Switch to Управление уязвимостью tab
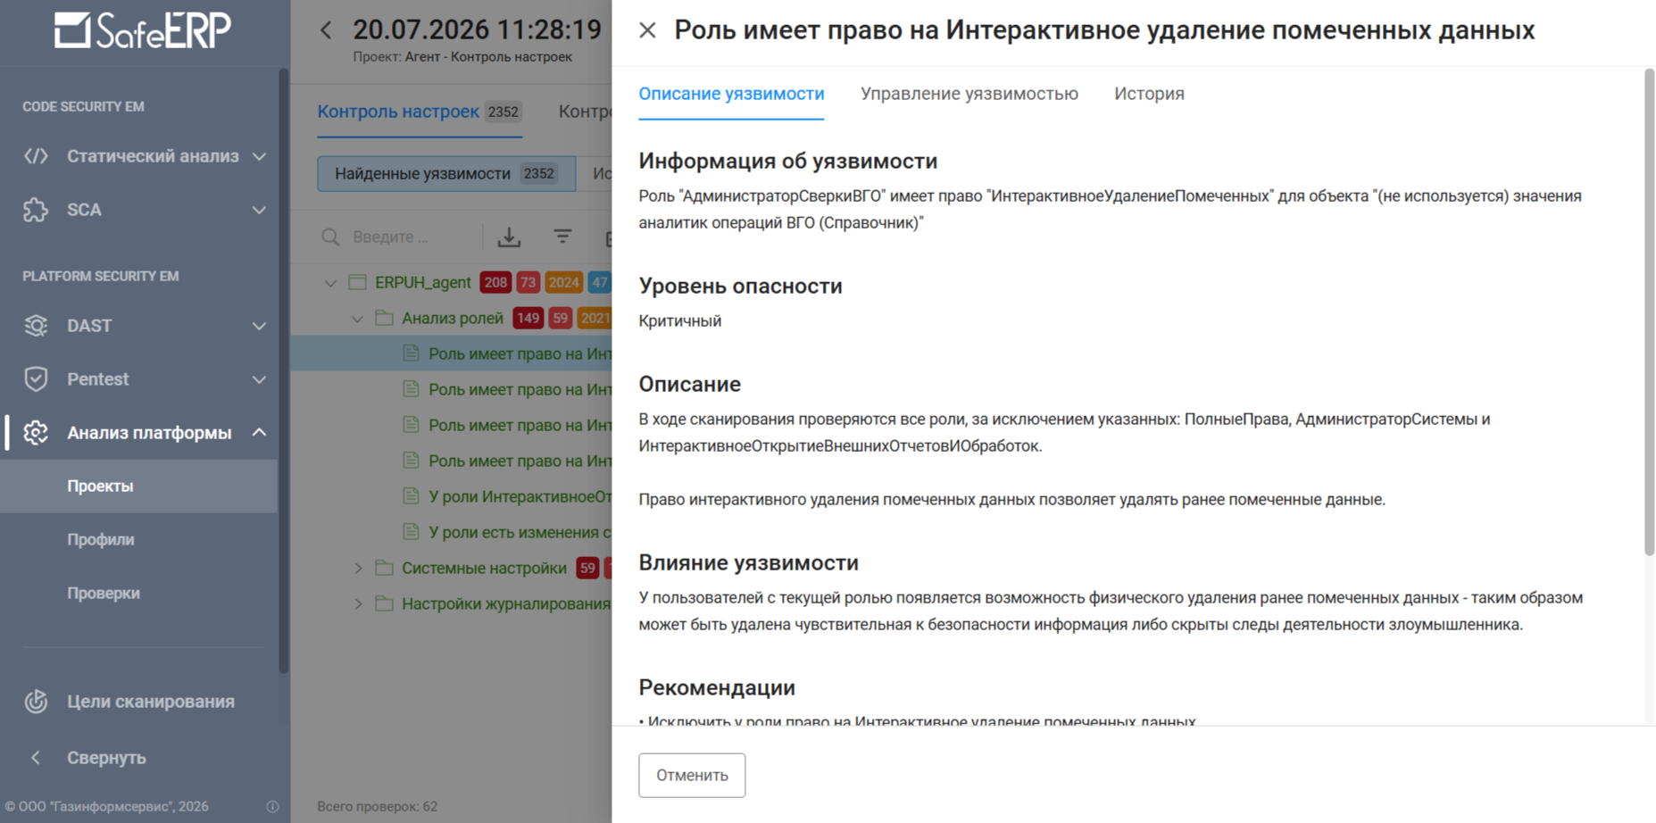This screenshot has width=1656, height=823. click(x=969, y=94)
